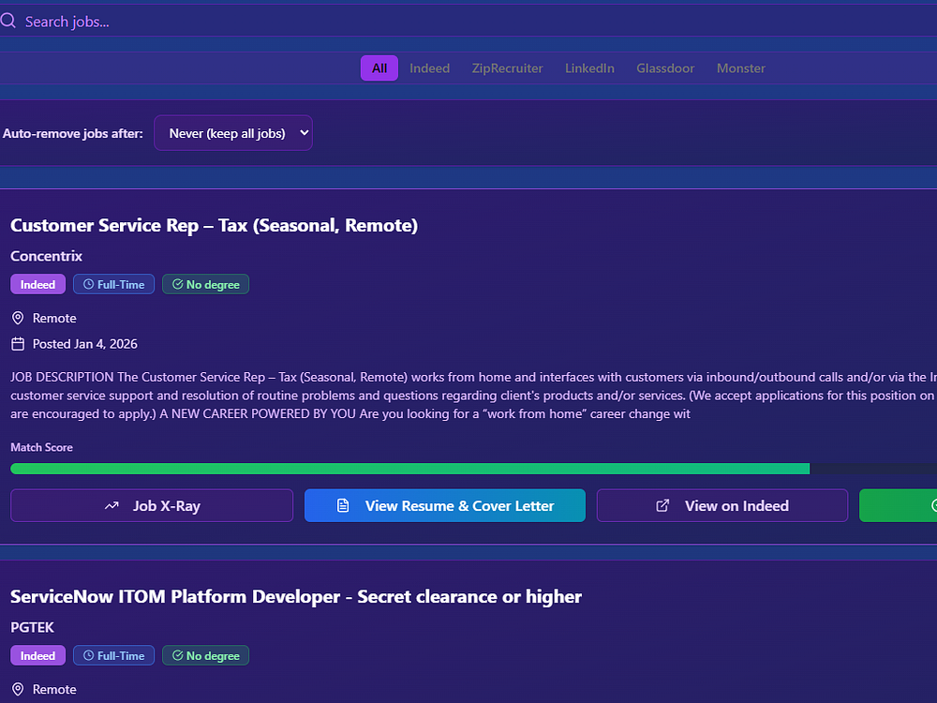This screenshot has width=937, height=703.
Task: Open the Auto-remove jobs after dropdown
Action: (233, 133)
